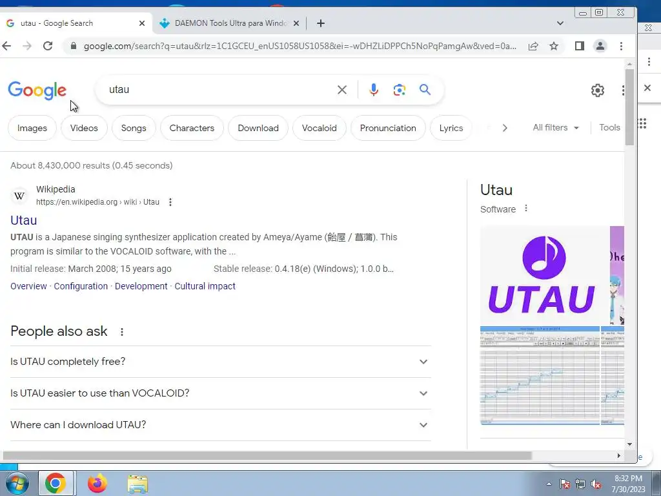Screen dimensions: 661x496
Task: Open the Chrome profile avatar
Action: tap(600, 46)
